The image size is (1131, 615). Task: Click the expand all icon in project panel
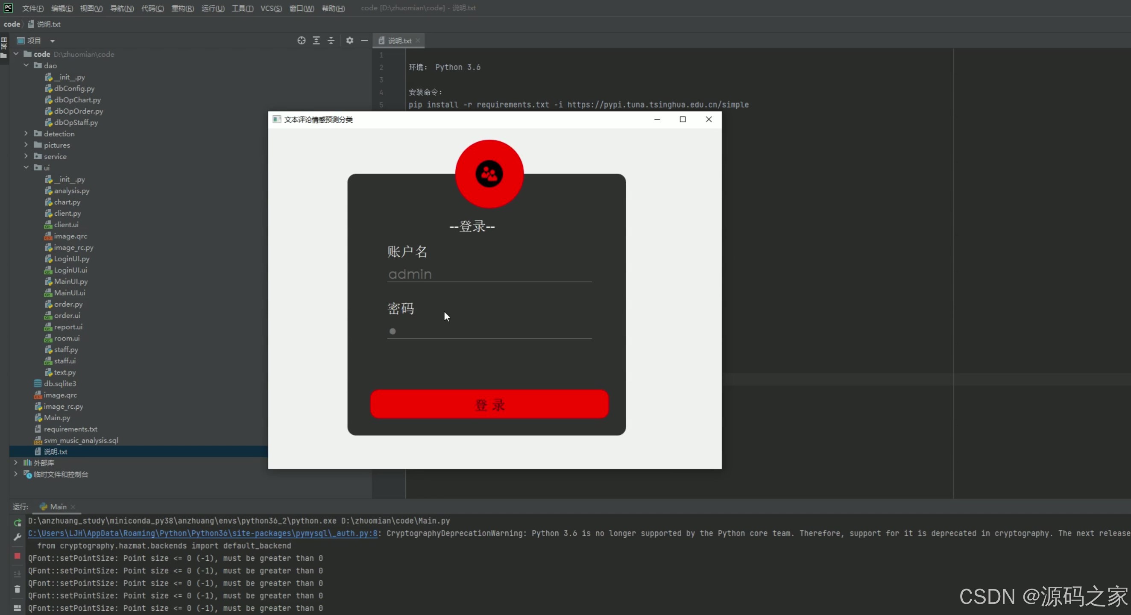tap(316, 41)
